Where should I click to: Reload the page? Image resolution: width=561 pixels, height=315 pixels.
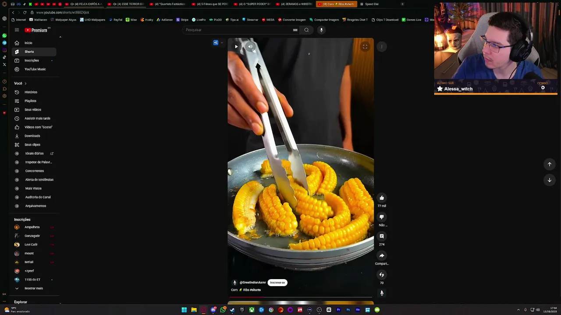[x=25, y=12]
